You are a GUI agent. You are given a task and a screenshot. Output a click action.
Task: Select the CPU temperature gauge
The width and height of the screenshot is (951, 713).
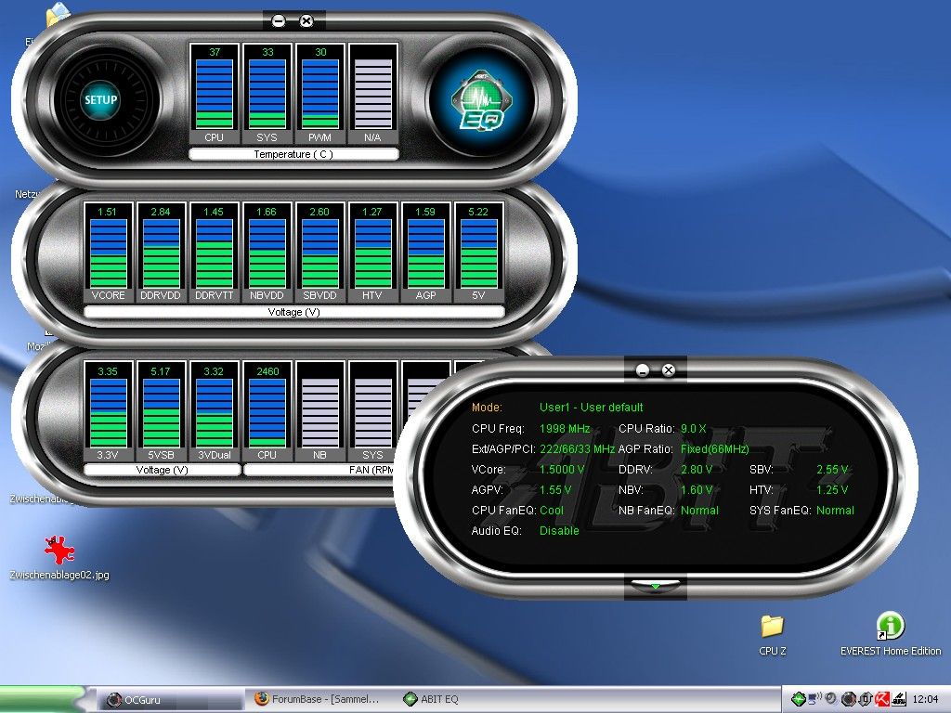point(215,94)
